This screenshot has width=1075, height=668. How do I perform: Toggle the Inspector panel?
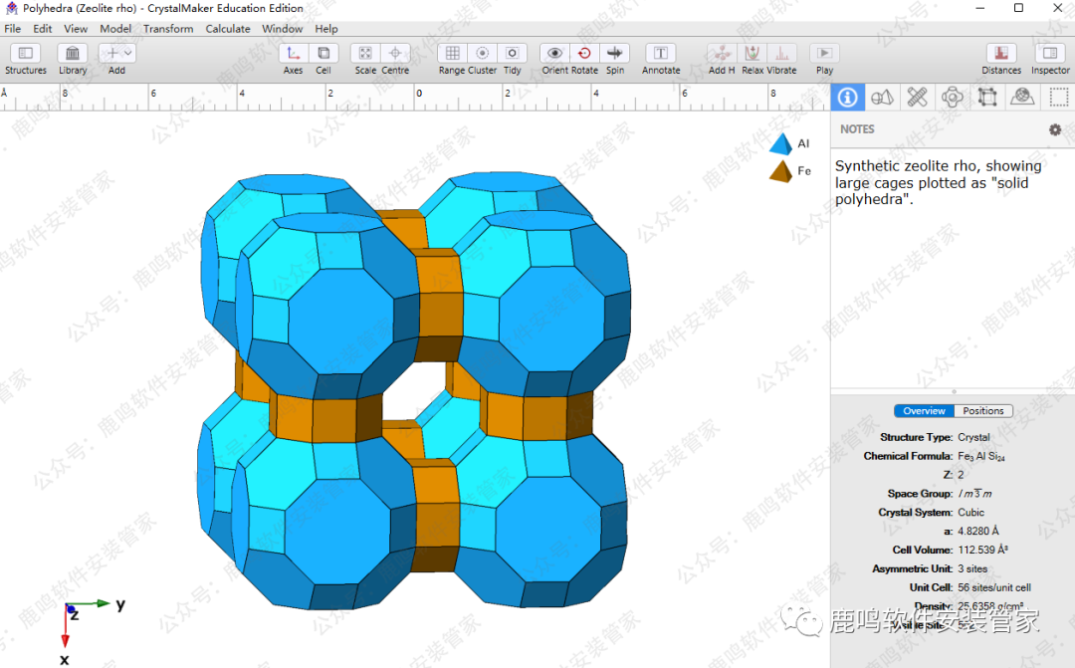pos(1050,54)
